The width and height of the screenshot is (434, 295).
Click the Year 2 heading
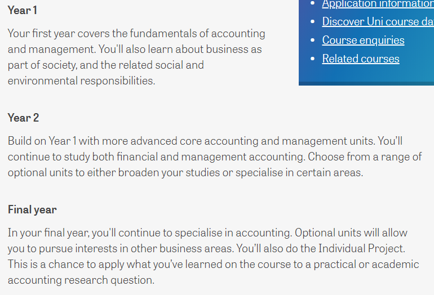click(23, 118)
